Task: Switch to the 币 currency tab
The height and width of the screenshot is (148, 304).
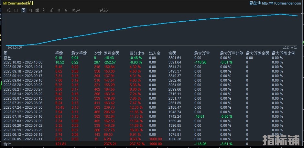Action: coord(51,10)
